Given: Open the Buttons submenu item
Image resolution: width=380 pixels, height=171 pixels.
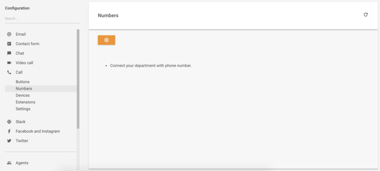Looking at the screenshot, I should coord(23,82).
